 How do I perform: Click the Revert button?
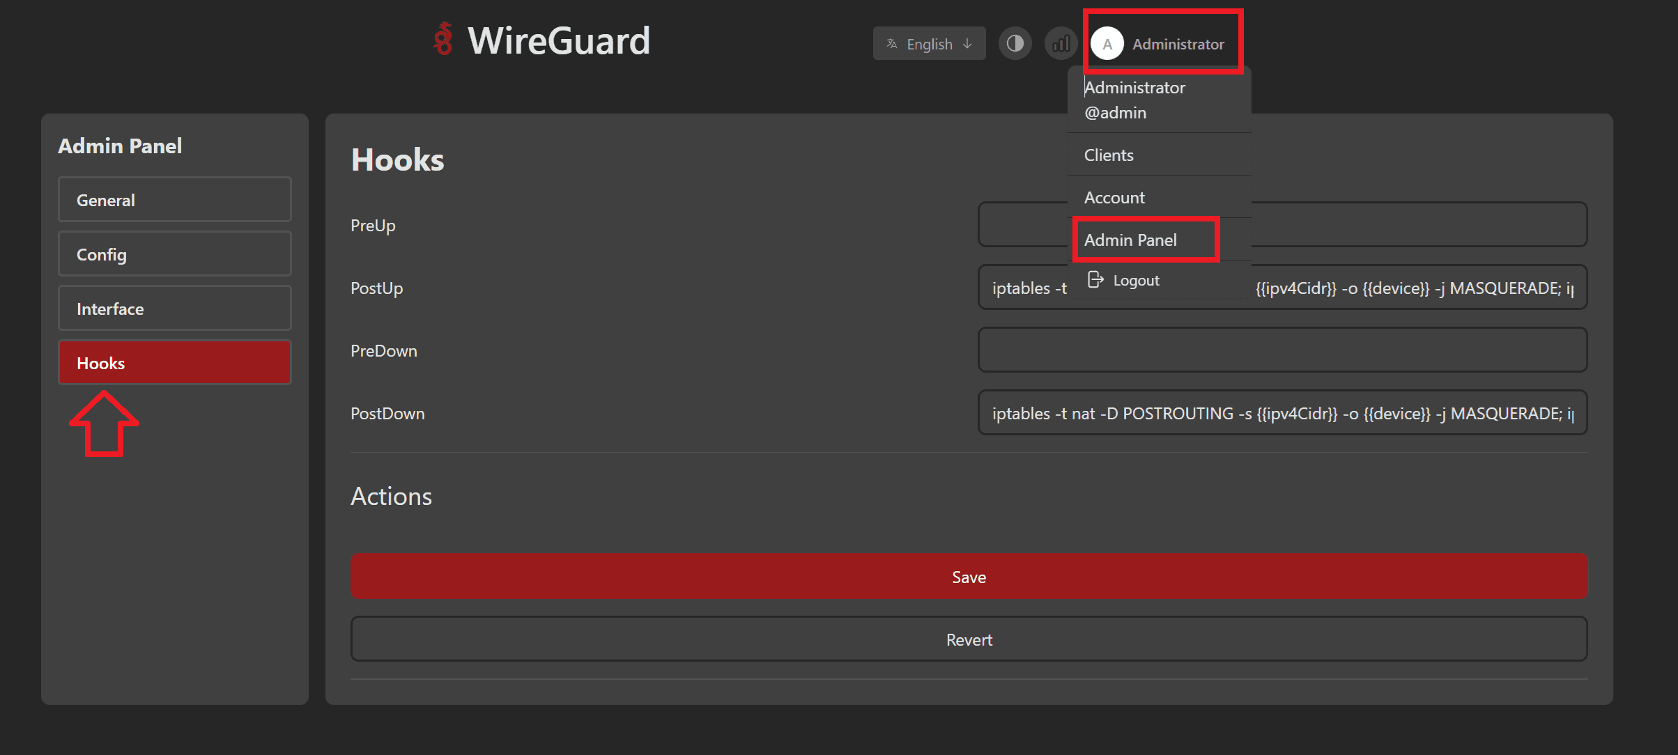pyautogui.click(x=969, y=639)
